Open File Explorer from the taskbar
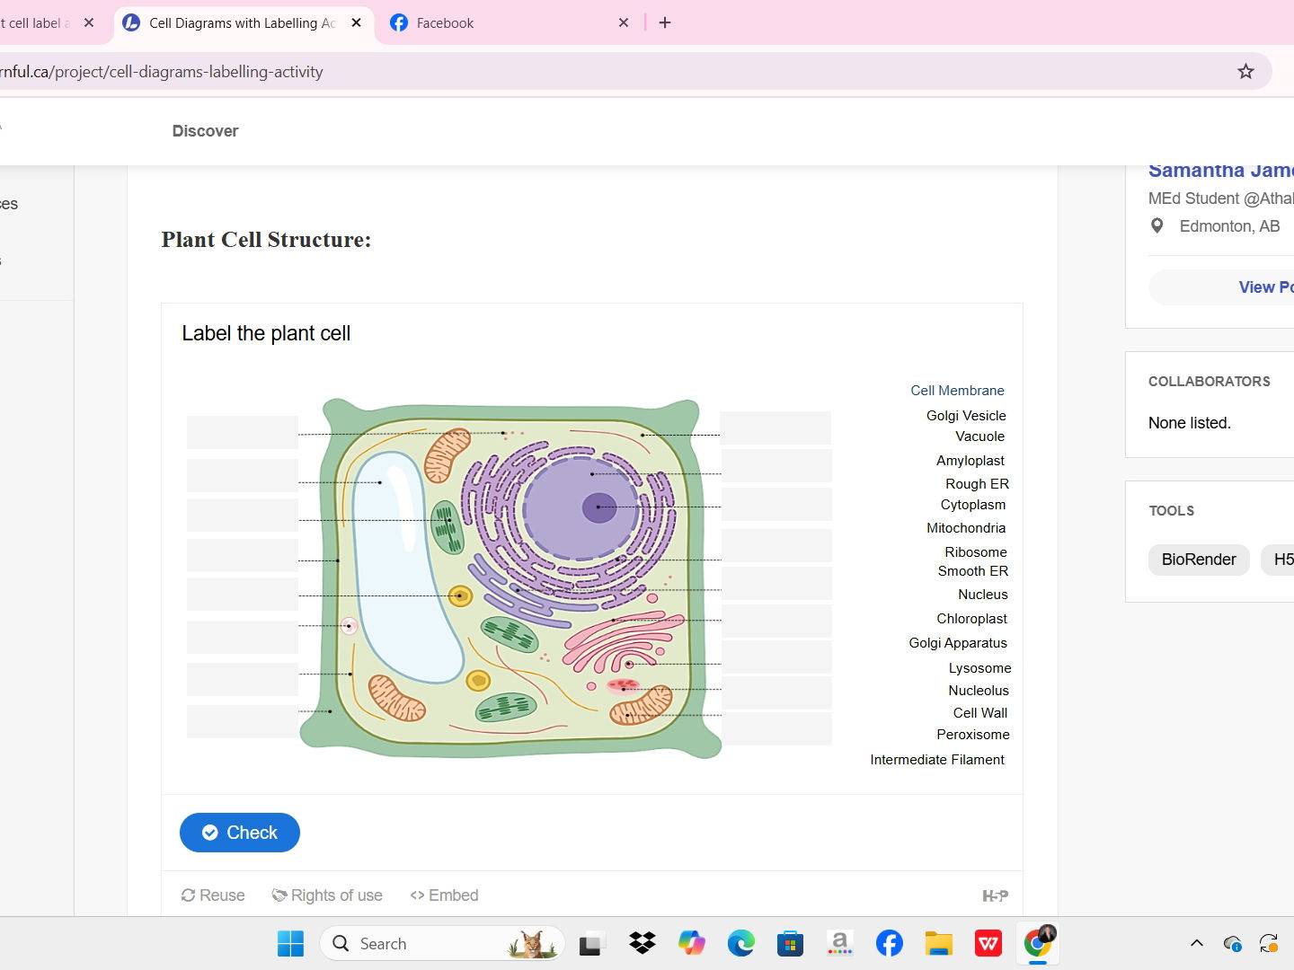The width and height of the screenshot is (1294, 970). (x=938, y=943)
